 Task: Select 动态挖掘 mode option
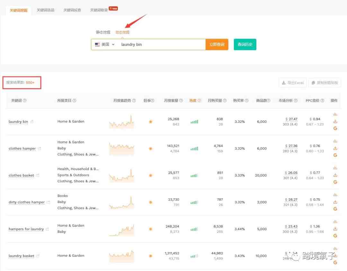click(122, 32)
